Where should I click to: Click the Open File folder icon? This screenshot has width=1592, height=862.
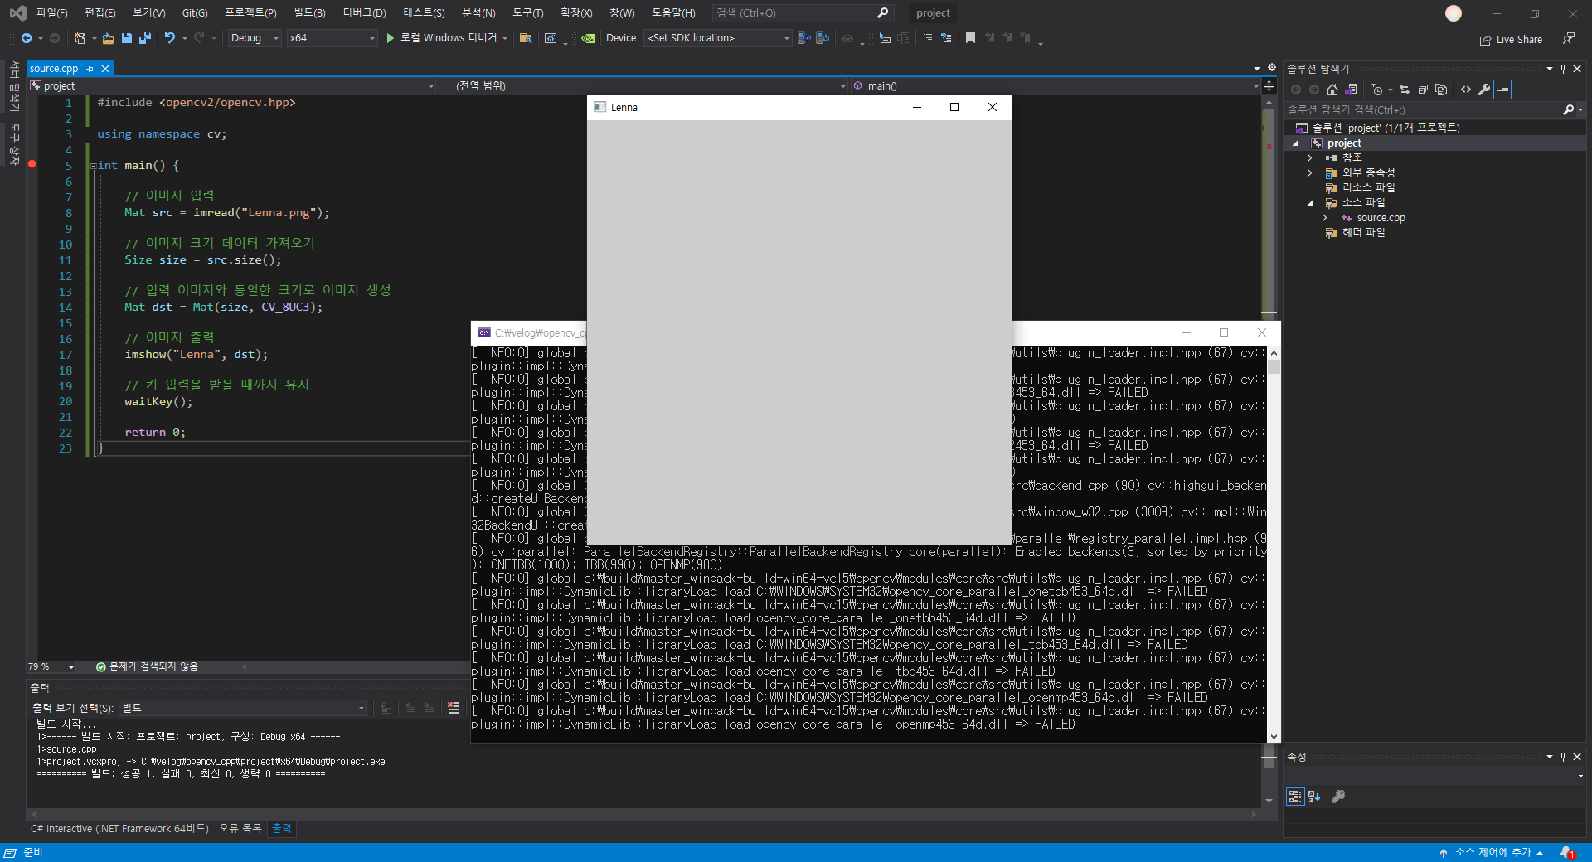(x=109, y=38)
